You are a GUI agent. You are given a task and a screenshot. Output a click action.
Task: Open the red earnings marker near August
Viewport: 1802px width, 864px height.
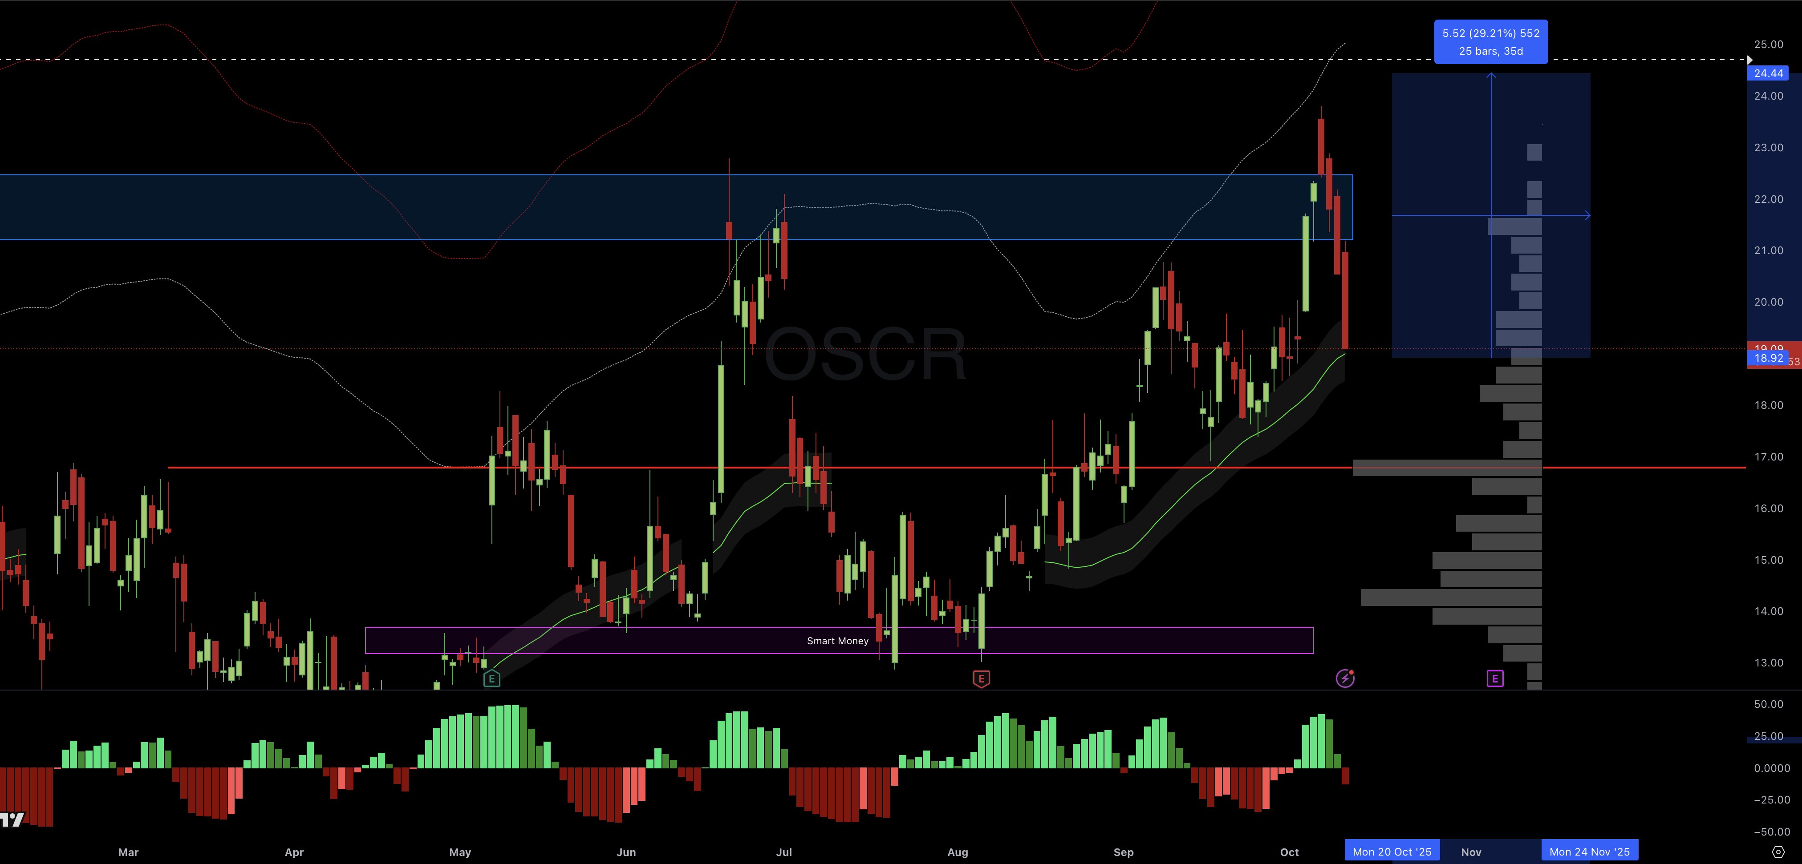981,678
